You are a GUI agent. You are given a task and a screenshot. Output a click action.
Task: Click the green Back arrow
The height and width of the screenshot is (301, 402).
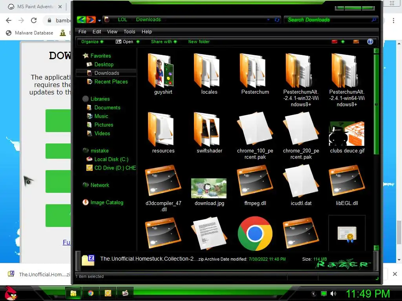coord(81,20)
